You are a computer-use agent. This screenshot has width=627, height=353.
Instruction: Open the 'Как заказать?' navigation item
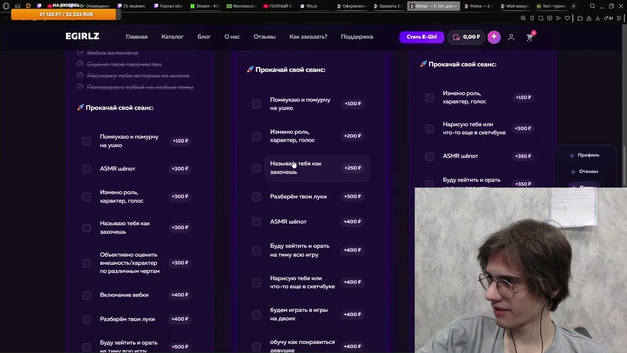tap(308, 37)
